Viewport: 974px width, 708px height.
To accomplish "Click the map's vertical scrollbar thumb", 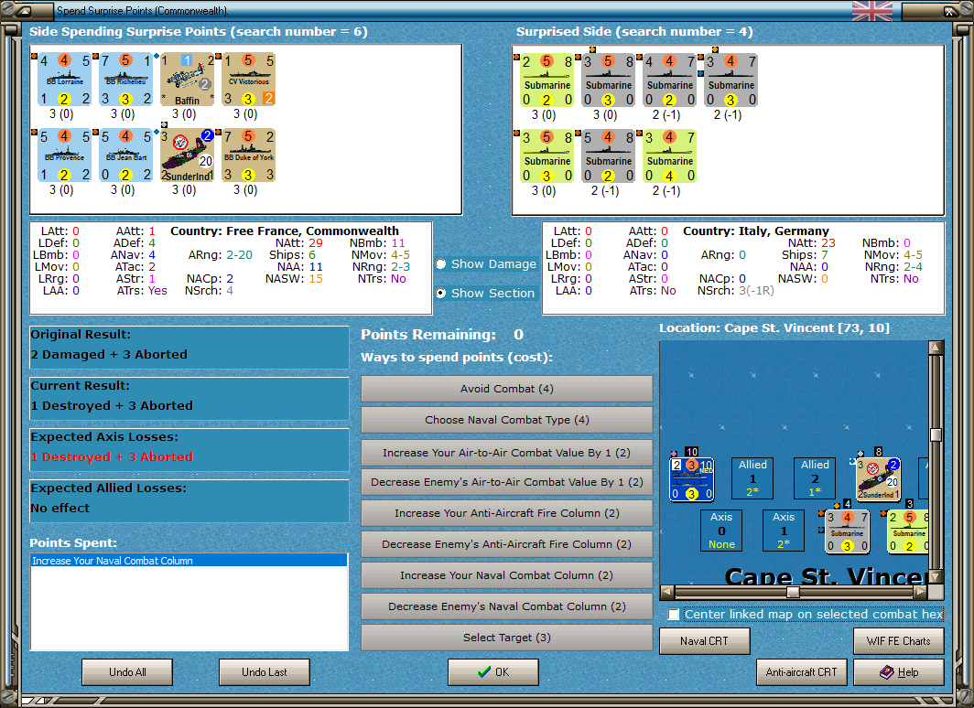I will pos(936,434).
